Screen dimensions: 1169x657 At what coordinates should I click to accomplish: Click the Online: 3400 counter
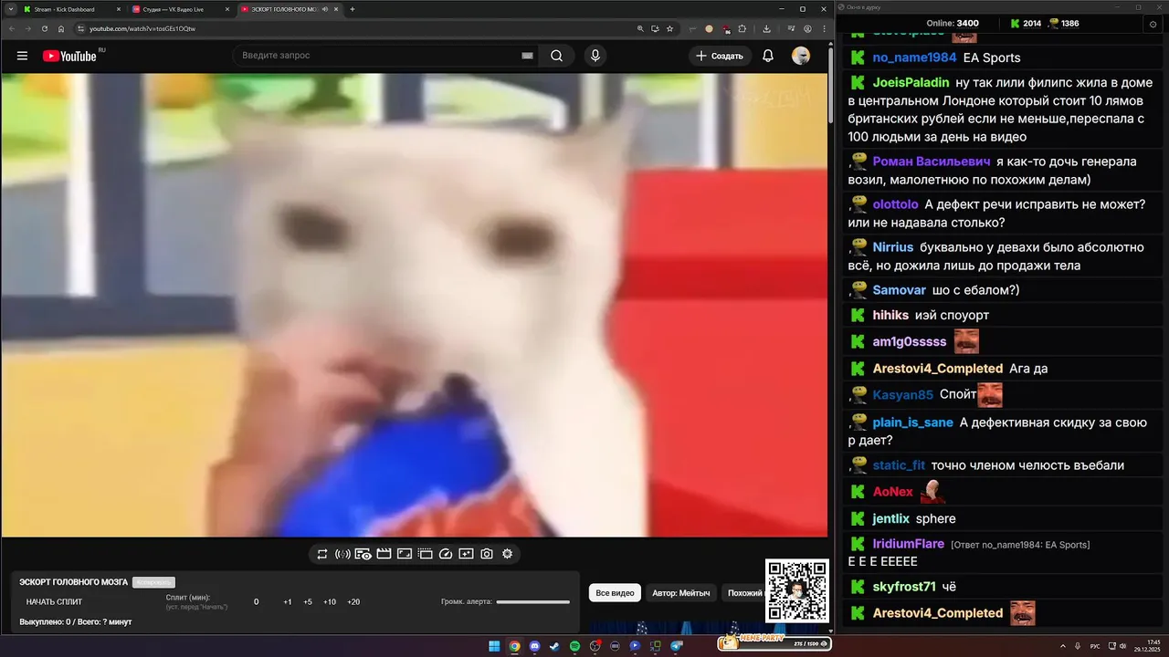pos(953,23)
